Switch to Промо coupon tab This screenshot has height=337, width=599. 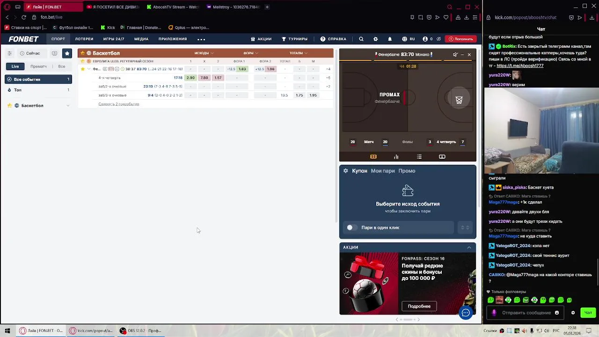pos(407,171)
